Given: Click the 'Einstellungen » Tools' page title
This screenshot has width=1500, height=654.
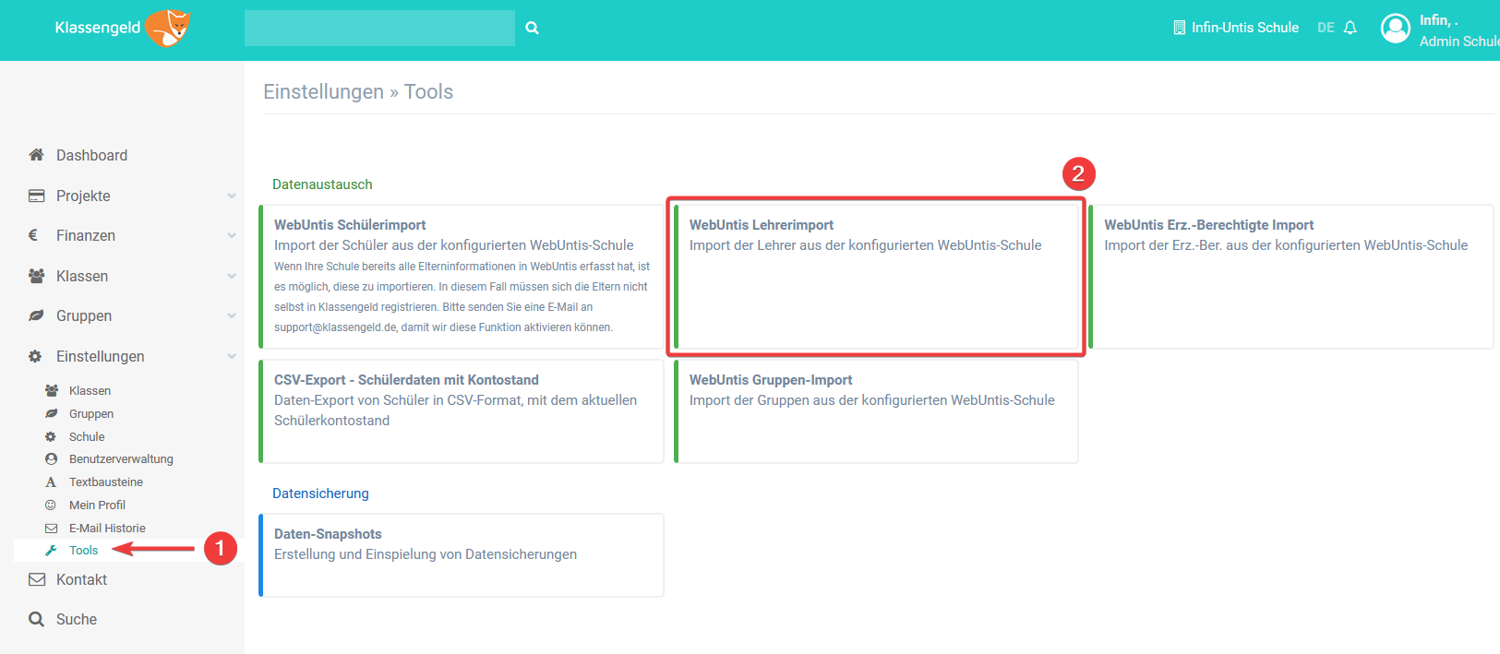Looking at the screenshot, I should [358, 92].
